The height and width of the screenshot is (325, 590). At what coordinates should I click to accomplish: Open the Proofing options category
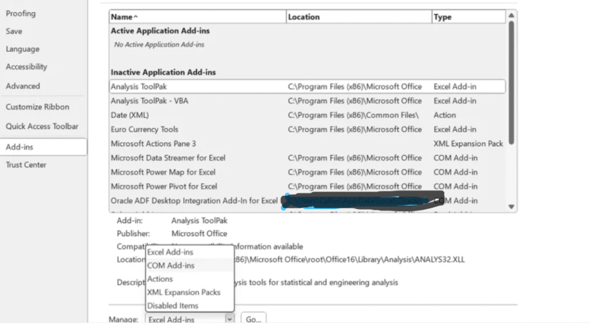coord(21,14)
